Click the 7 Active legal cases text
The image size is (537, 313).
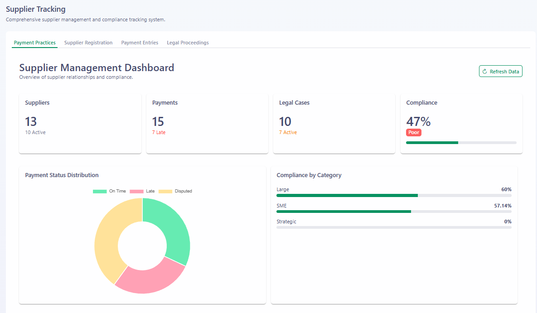click(288, 133)
